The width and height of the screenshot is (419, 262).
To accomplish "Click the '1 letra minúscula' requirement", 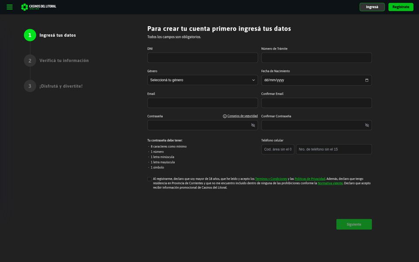I will pos(162,157).
